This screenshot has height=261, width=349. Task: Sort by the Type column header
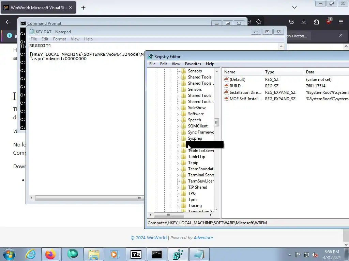click(283, 72)
